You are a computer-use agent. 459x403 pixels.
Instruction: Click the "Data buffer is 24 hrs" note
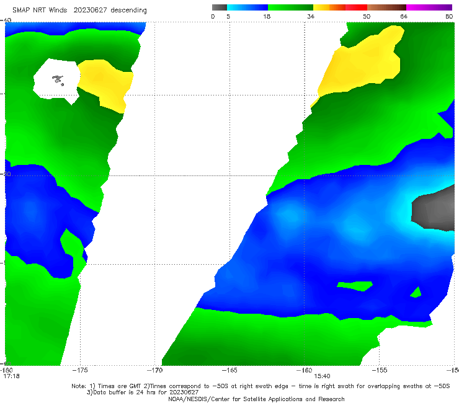143,392
